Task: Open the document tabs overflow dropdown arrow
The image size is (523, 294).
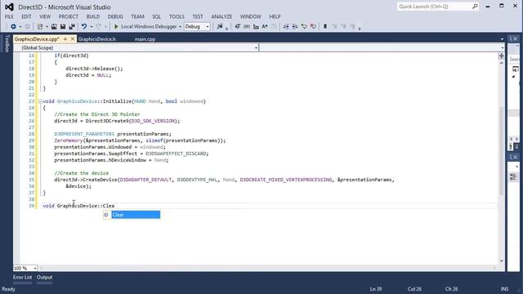Action: (x=502, y=39)
